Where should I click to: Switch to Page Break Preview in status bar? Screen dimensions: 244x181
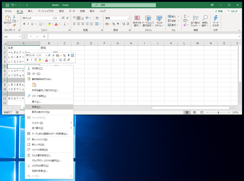(x=202, y=112)
